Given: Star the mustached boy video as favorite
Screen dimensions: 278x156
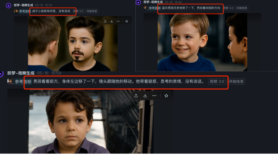Looking at the screenshot, I should tap(127, 21).
